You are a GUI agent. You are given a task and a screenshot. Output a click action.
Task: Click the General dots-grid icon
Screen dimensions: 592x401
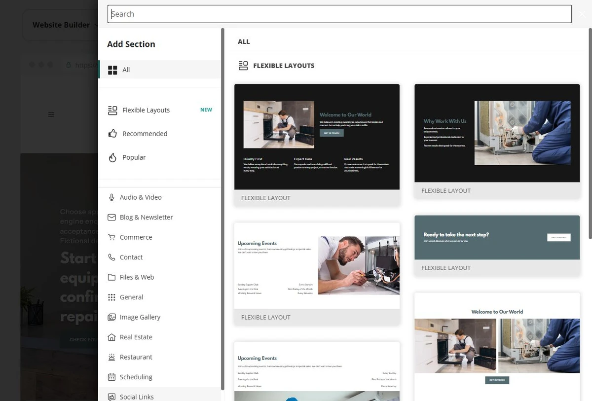(x=111, y=297)
